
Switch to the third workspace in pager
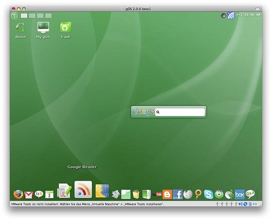coord(40,16)
